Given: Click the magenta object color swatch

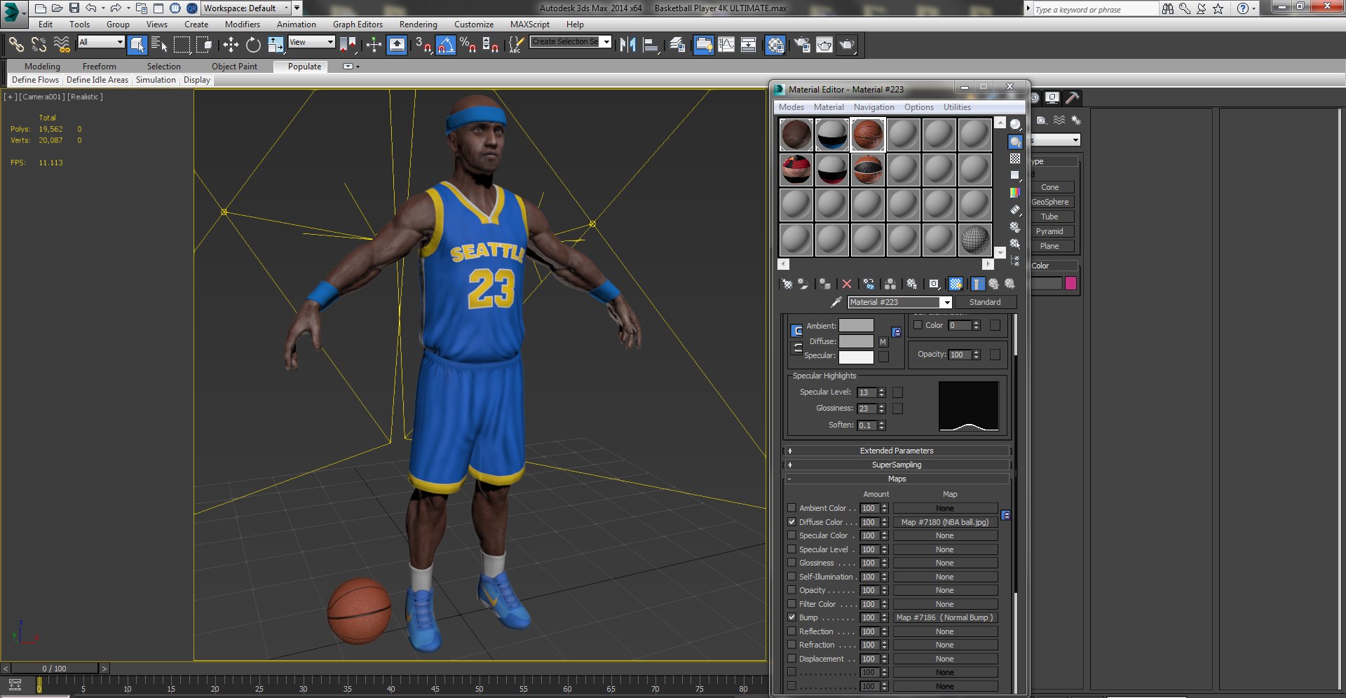Looking at the screenshot, I should click(x=1070, y=283).
